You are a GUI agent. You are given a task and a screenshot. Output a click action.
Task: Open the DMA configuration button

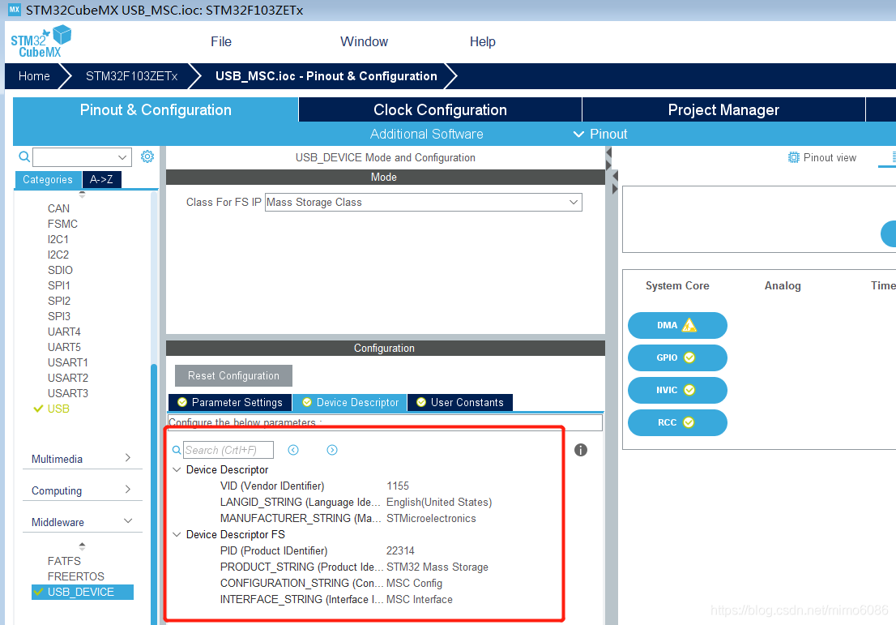click(677, 325)
